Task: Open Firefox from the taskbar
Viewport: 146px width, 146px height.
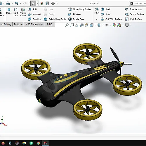Action: coord(3,143)
